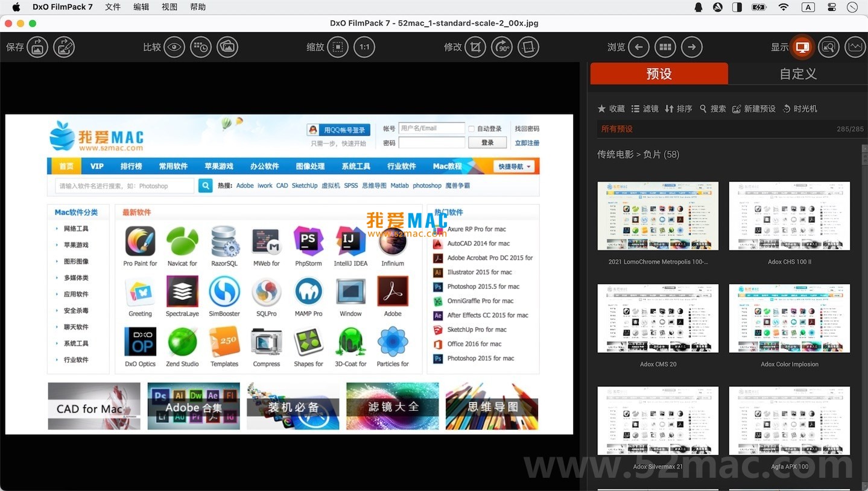Open the 文件 menu
The width and height of the screenshot is (868, 491).
click(113, 7)
